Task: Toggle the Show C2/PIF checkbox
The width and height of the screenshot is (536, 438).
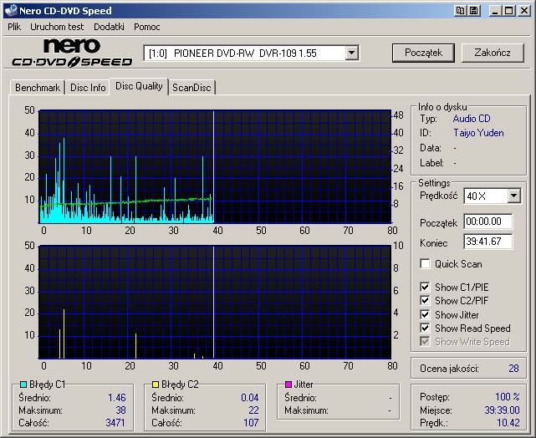Action: point(425,300)
